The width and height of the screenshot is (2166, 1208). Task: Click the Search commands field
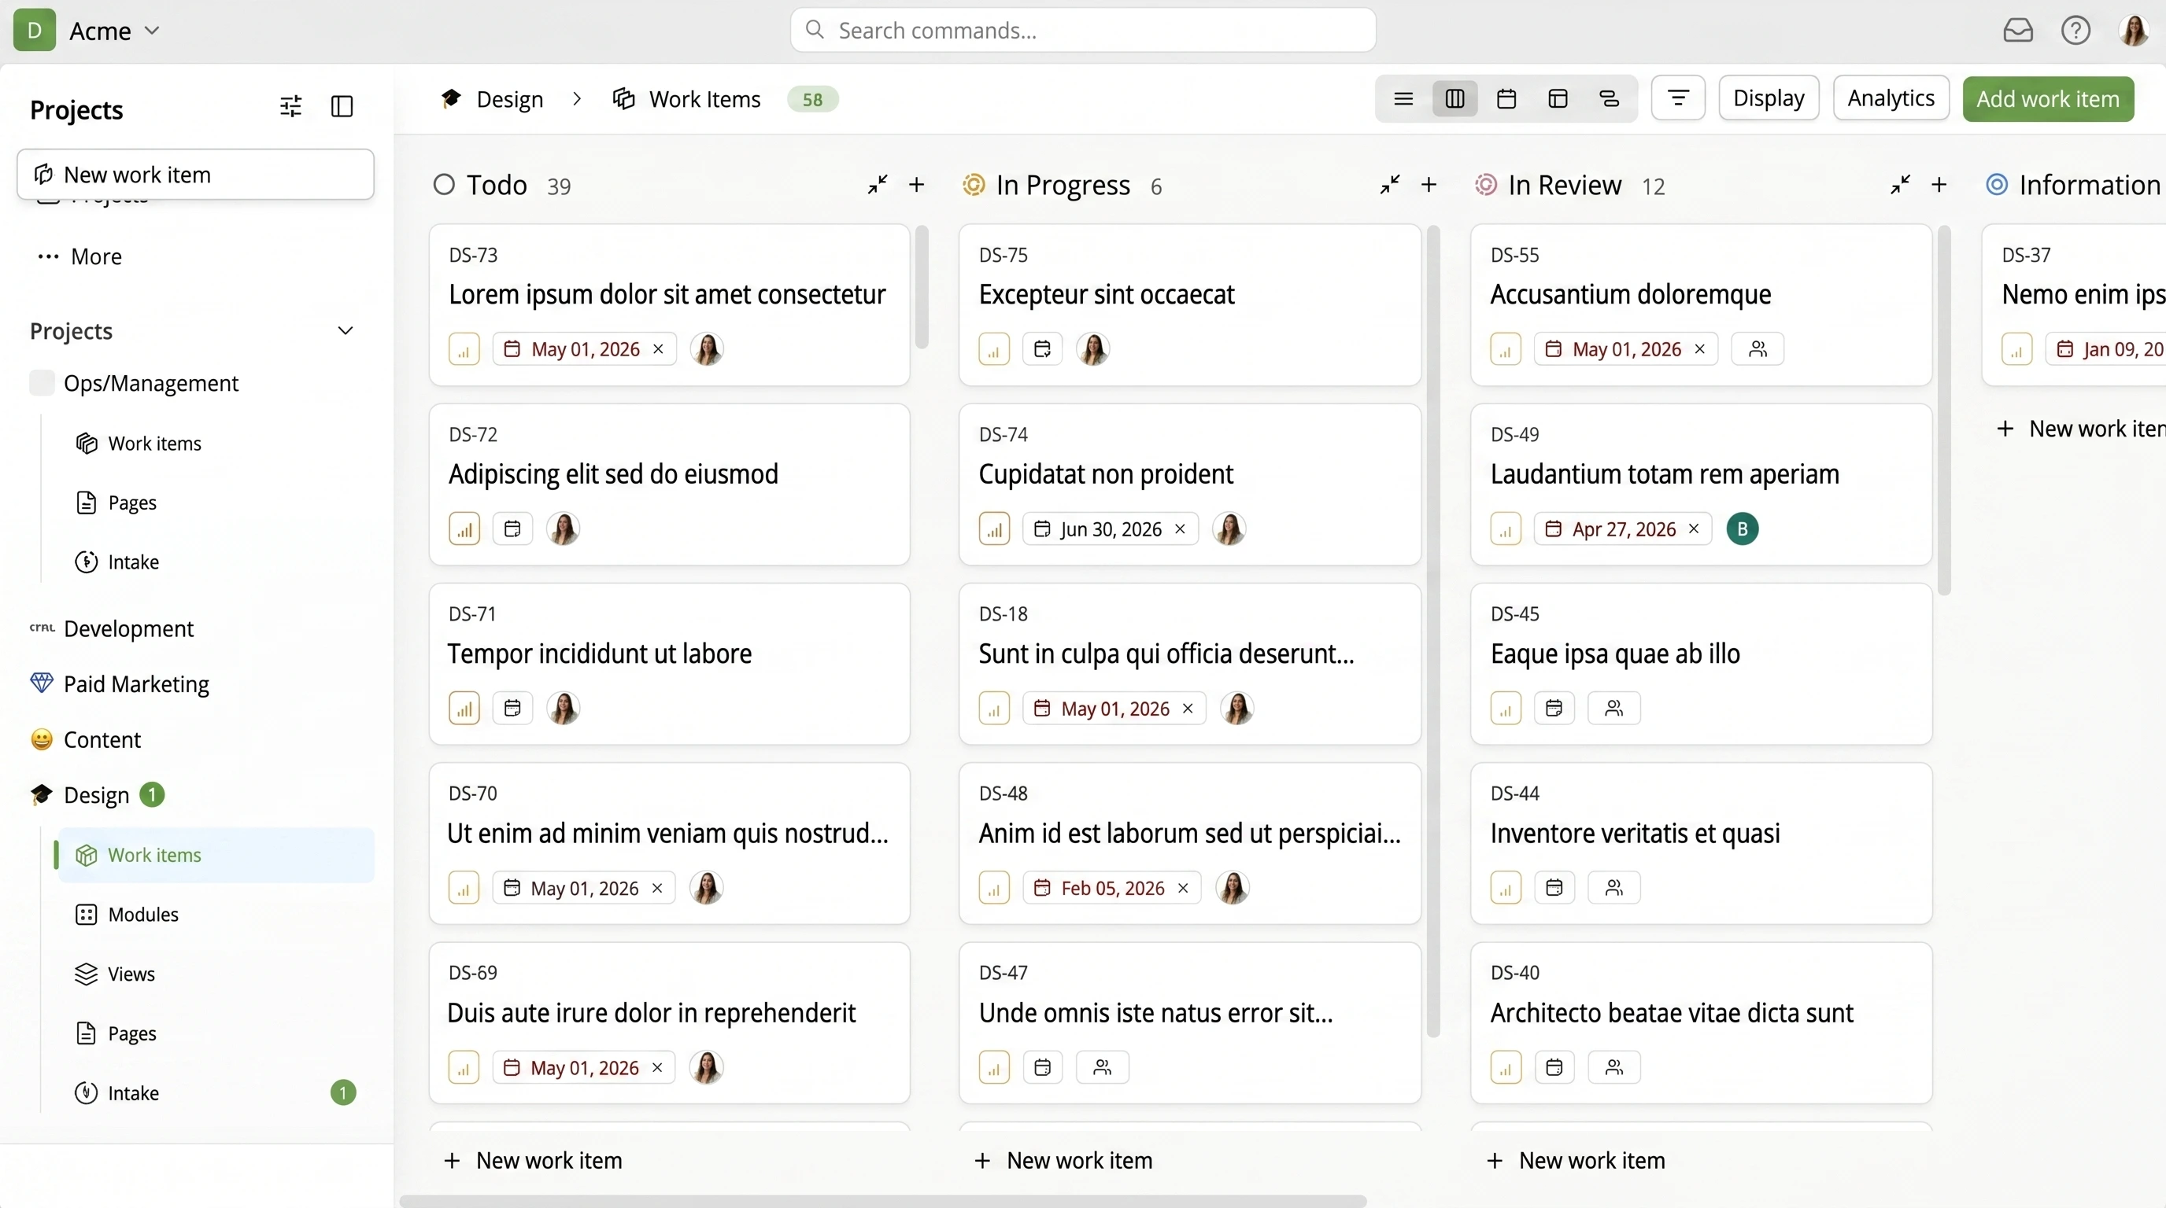click(1082, 30)
